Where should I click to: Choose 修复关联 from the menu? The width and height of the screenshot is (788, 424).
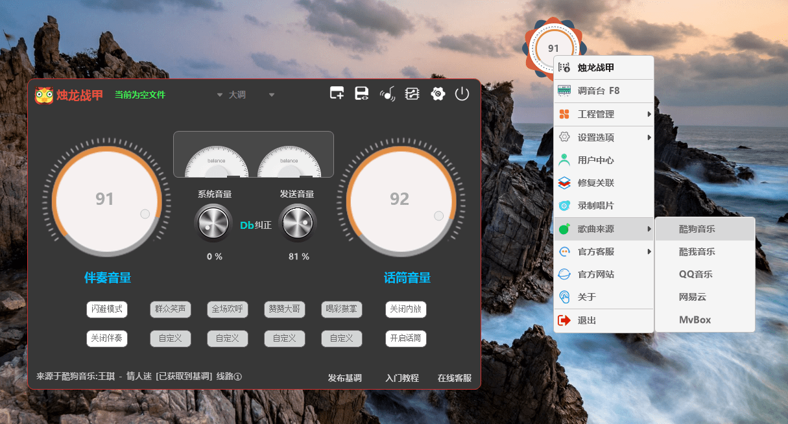[604, 183]
